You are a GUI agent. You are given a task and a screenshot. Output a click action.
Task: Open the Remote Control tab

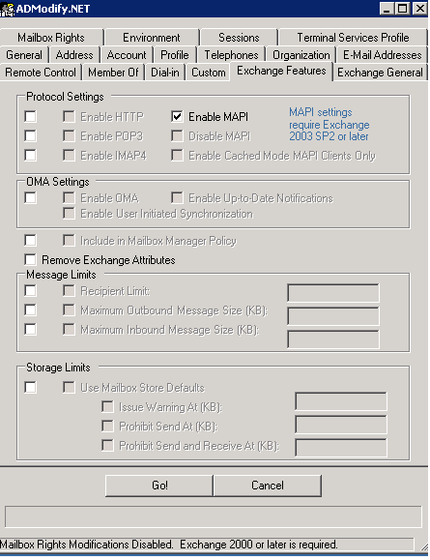coord(41,73)
